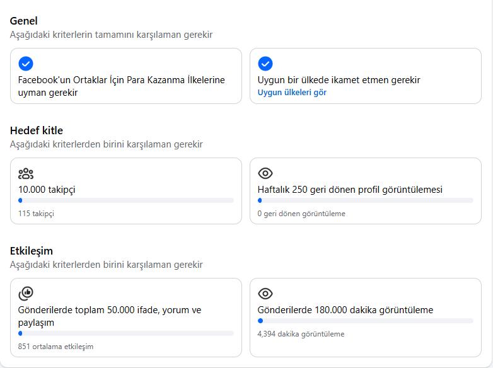The height and width of the screenshot is (368, 493).
Task: Open the Uygun ülkeleri gör link
Action: pyautogui.click(x=292, y=93)
